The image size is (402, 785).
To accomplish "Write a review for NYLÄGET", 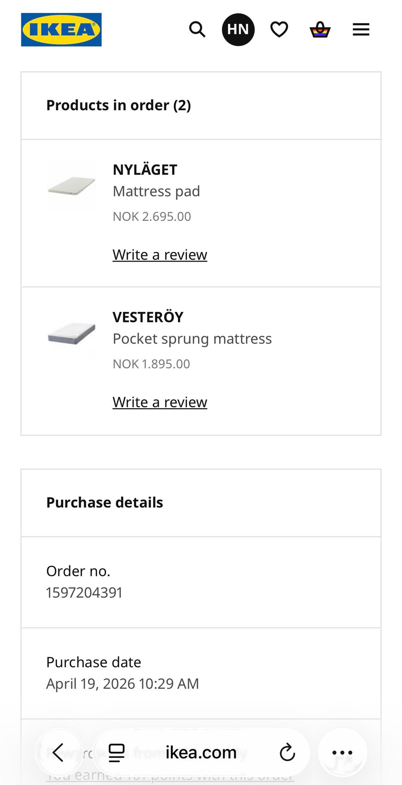I will 160,255.
